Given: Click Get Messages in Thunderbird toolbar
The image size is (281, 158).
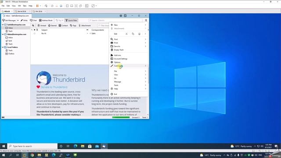Looking at the screenshot, I should click(9, 21).
